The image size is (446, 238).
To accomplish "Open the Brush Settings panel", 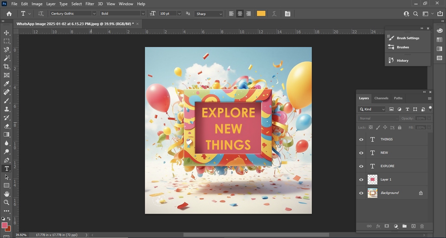I will (x=408, y=38).
